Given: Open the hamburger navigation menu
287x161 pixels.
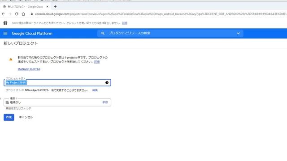Looking at the screenshot, I should click(x=5, y=33).
